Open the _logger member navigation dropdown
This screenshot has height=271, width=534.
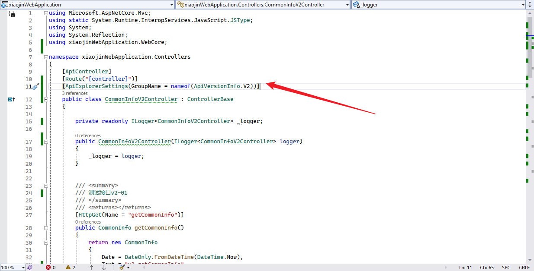click(522, 4)
